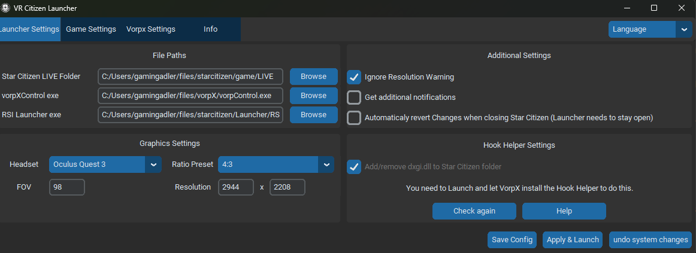Screen dimensions: 696x253
Task: Switch to the Info tab
Action: point(210,29)
